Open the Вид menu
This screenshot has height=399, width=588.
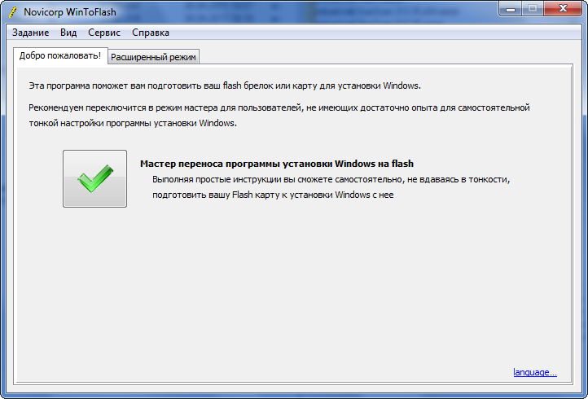point(68,33)
